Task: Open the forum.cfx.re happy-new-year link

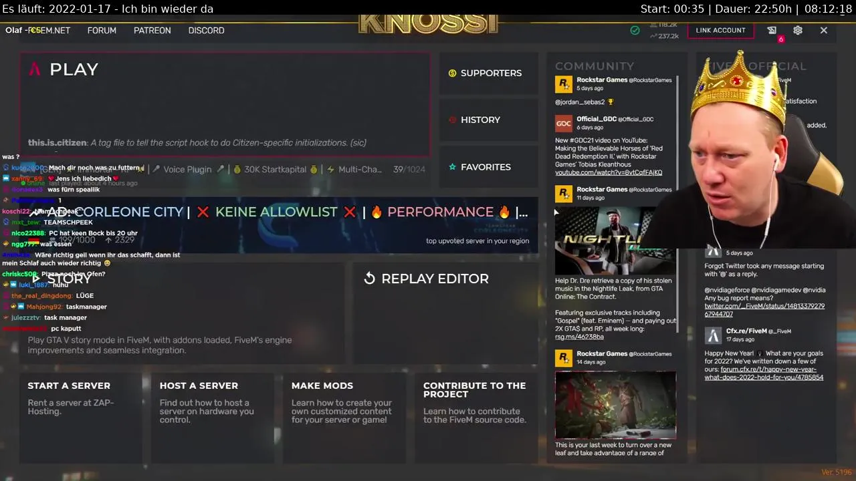Action: coord(764,373)
